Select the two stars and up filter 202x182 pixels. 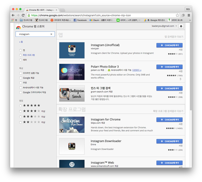pos(20,122)
